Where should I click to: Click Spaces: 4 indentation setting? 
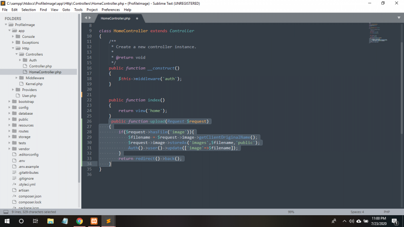click(x=357, y=212)
